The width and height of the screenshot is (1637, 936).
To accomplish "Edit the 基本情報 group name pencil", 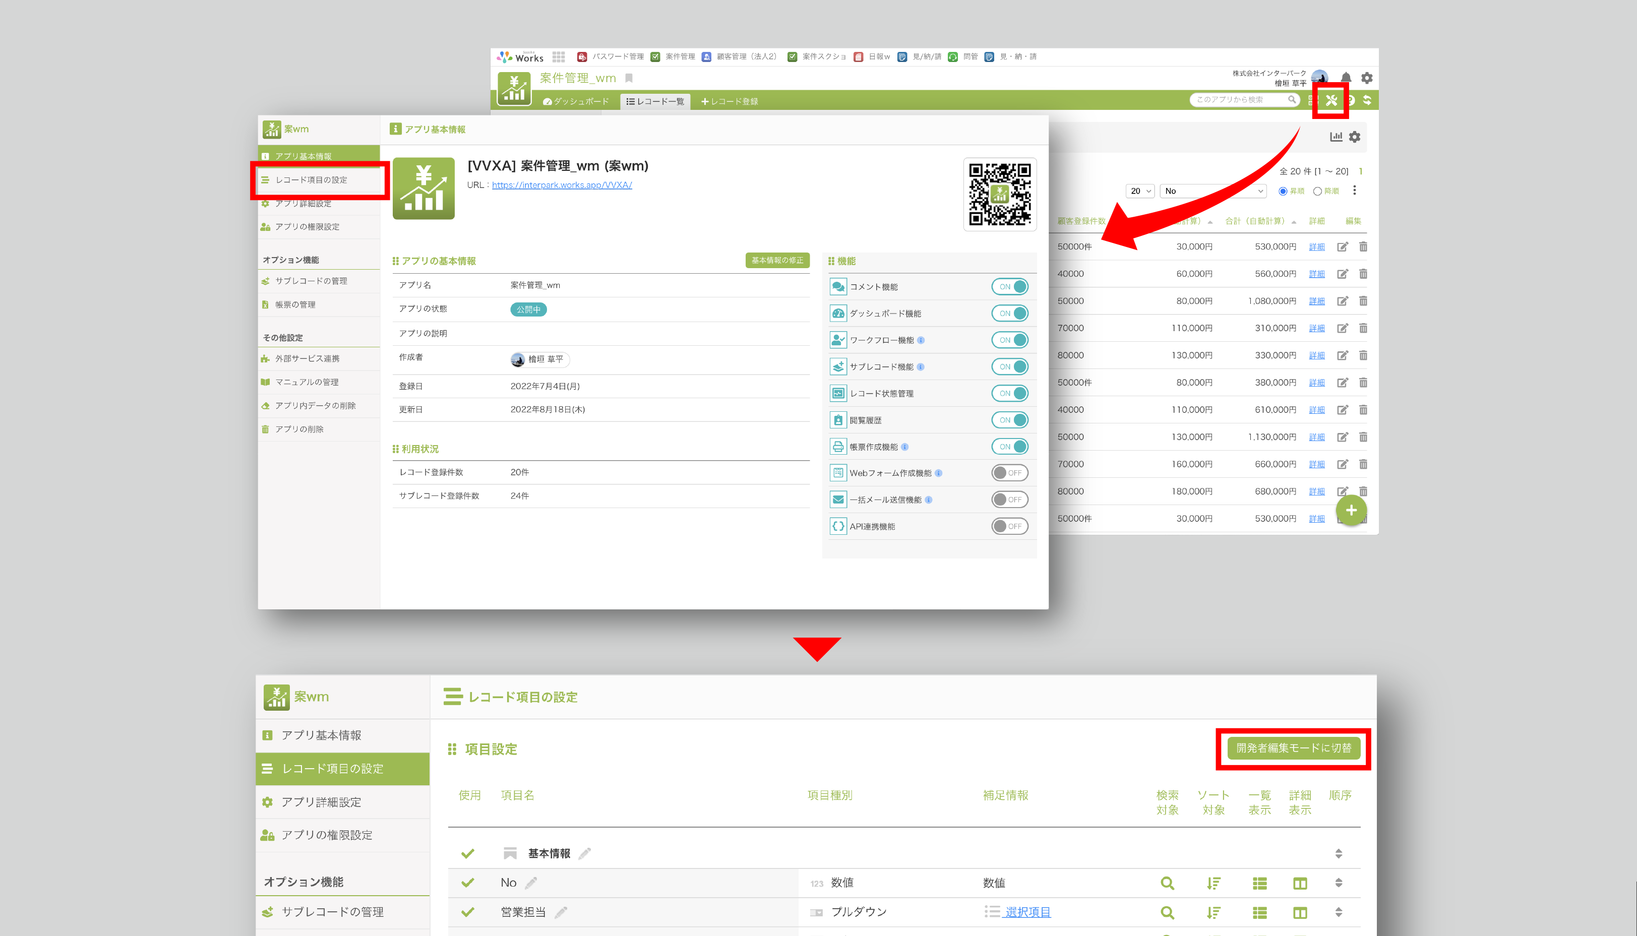I will coord(584,854).
